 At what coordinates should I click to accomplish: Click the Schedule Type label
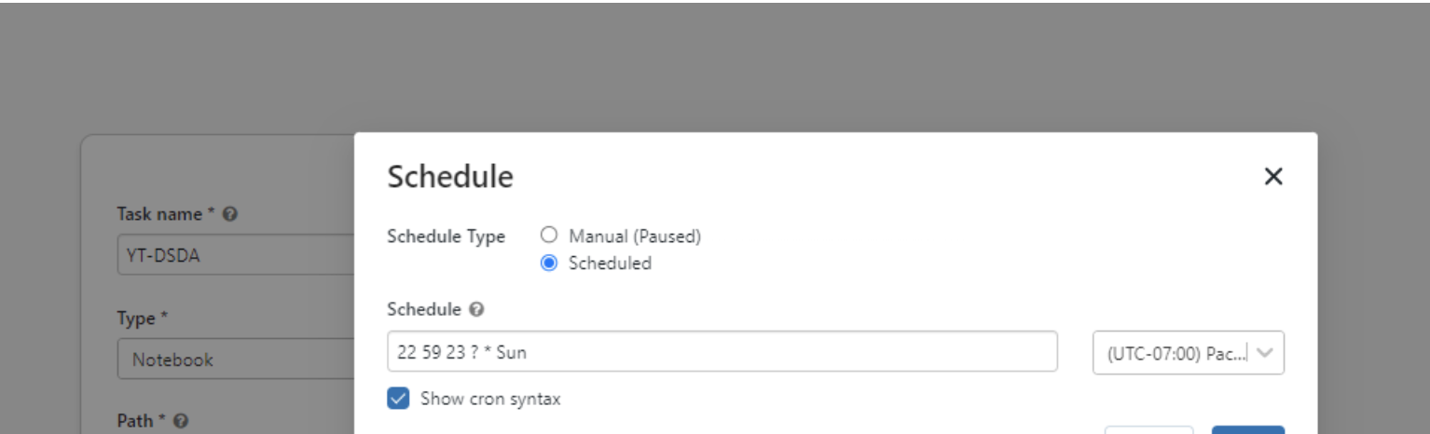tap(446, 237)
